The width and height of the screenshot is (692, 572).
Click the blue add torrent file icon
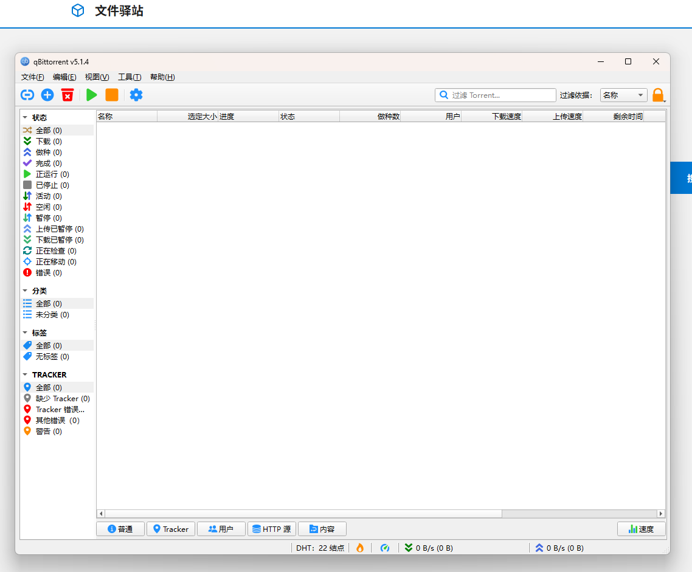click(x=47, y=95)
